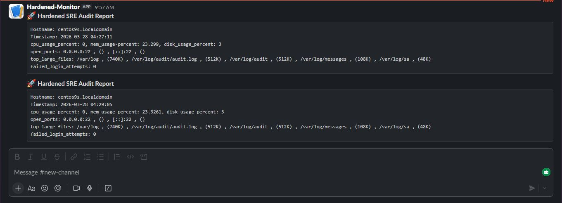Open the plus attachments menu
Screen dimensions: 562x203
click(18, 188)
